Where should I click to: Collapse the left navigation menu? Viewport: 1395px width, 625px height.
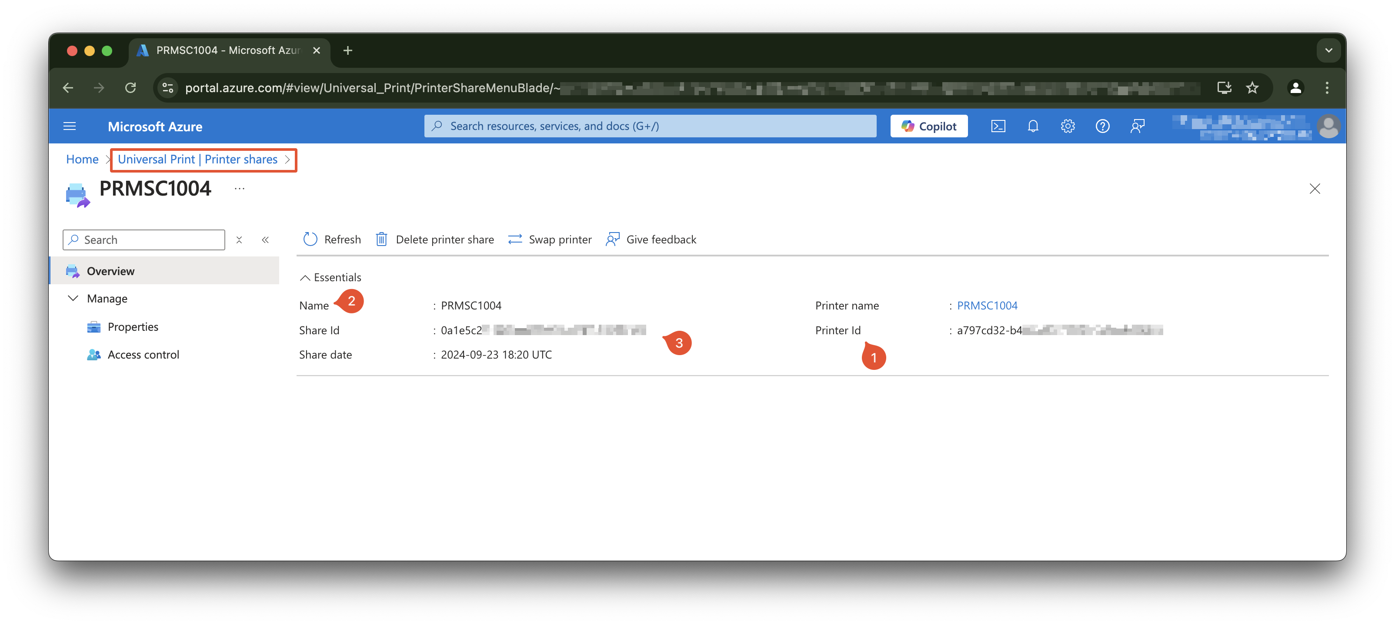265,240
